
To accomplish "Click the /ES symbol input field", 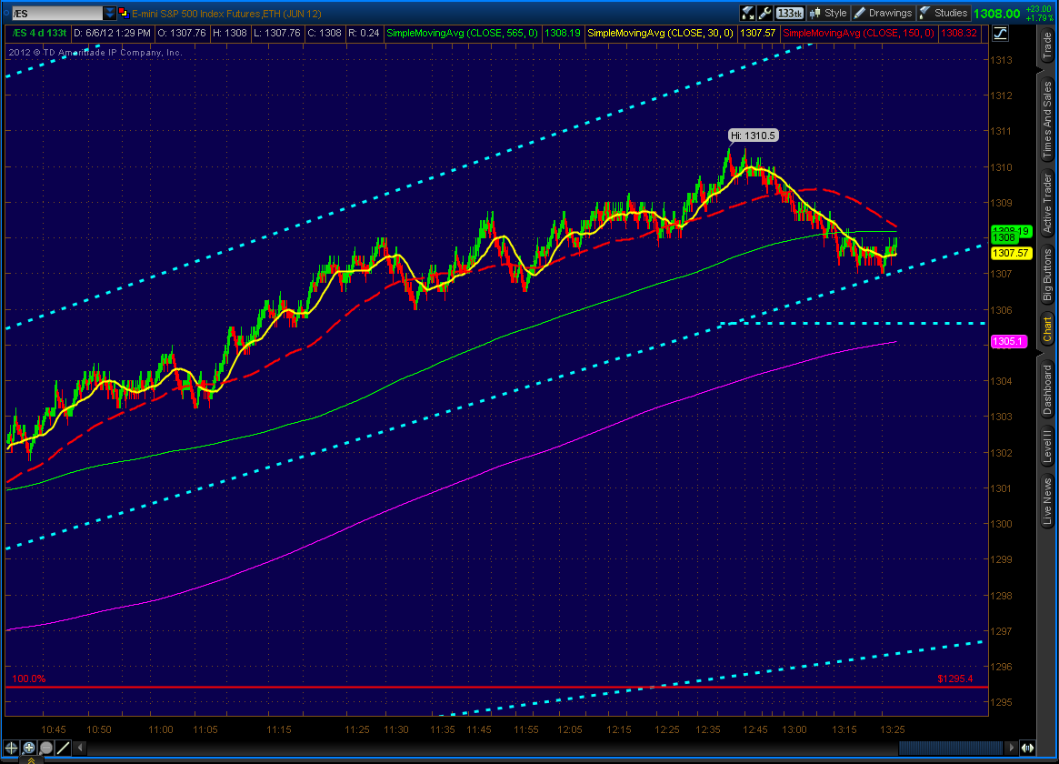I will click(x=56, y=14).
